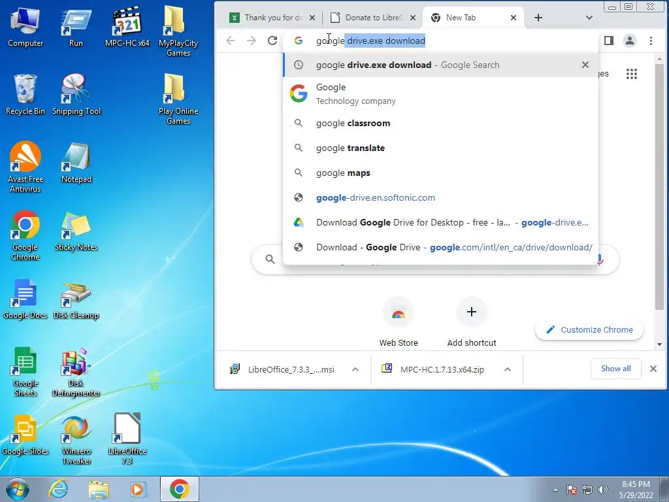The width and height of the screenshot is (669, 502).
Task: Open Google Docs desktop shortcut
Action: (25, 299)
